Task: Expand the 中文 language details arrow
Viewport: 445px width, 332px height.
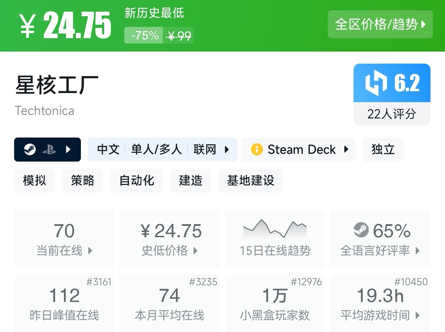Action: tap(227, 150)
